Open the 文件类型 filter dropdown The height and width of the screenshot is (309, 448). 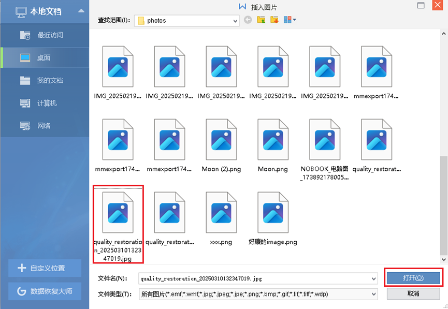374,294
